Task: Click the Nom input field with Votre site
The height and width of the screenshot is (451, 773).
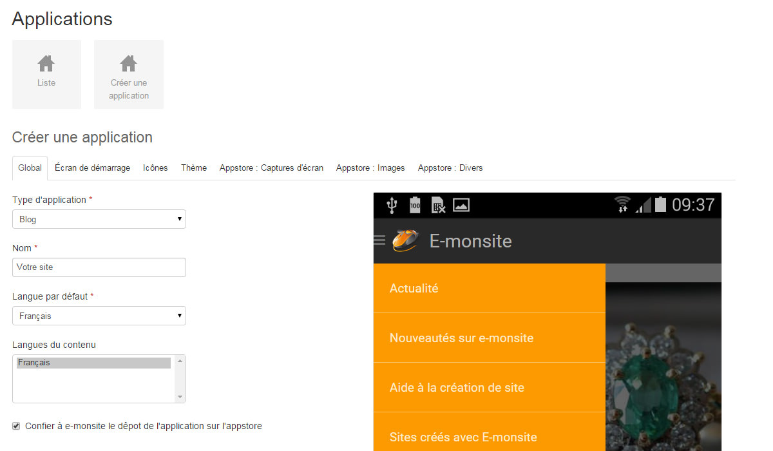Action: (99, 267)
